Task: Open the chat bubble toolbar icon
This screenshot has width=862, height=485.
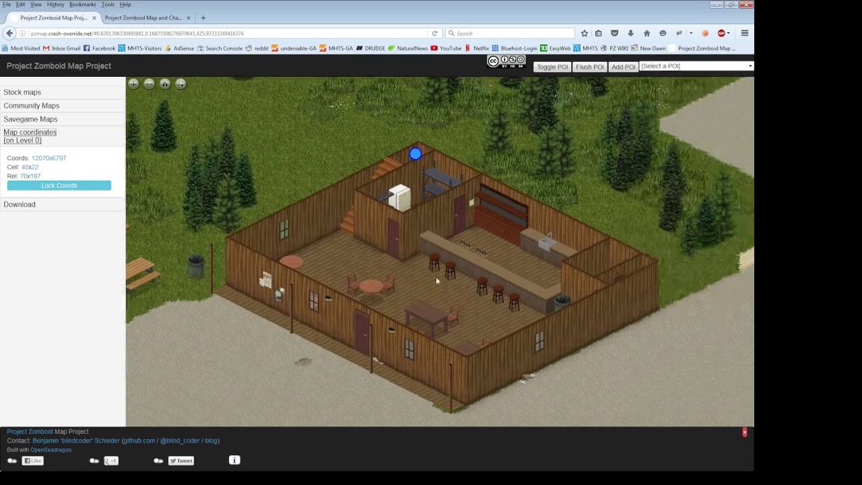Action: [663, 33]
